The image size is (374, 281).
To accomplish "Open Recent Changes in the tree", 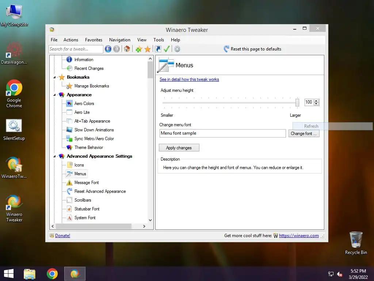I will (x=89, y=68).
